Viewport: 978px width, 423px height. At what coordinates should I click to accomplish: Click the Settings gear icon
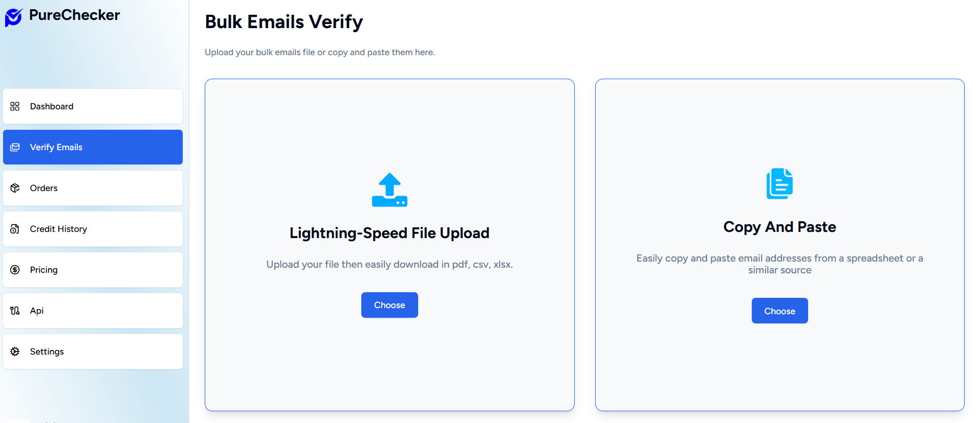tap(15, 351)
